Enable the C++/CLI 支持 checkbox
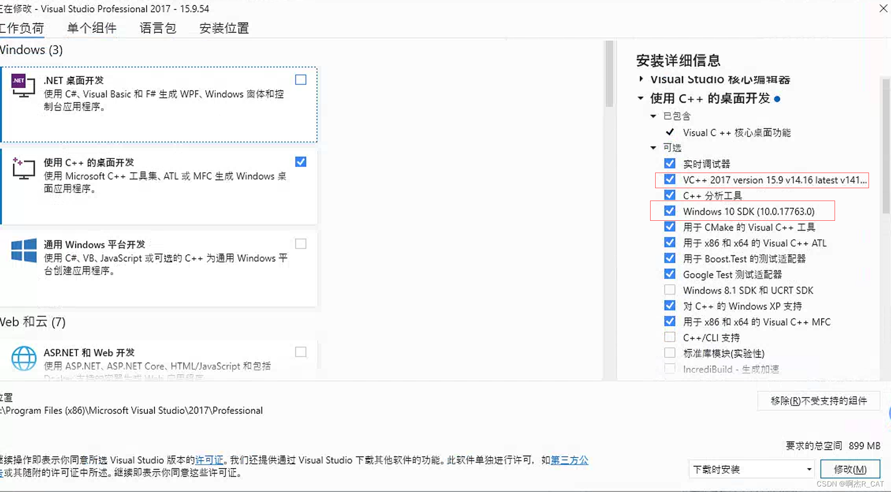Viewport: 891px width, 492px height. point(669,337)
